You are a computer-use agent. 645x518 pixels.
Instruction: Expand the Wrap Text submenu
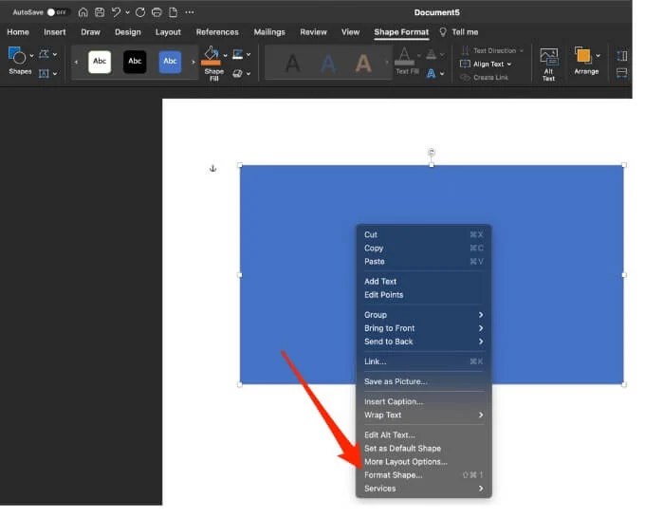click(x=423, y=415)
